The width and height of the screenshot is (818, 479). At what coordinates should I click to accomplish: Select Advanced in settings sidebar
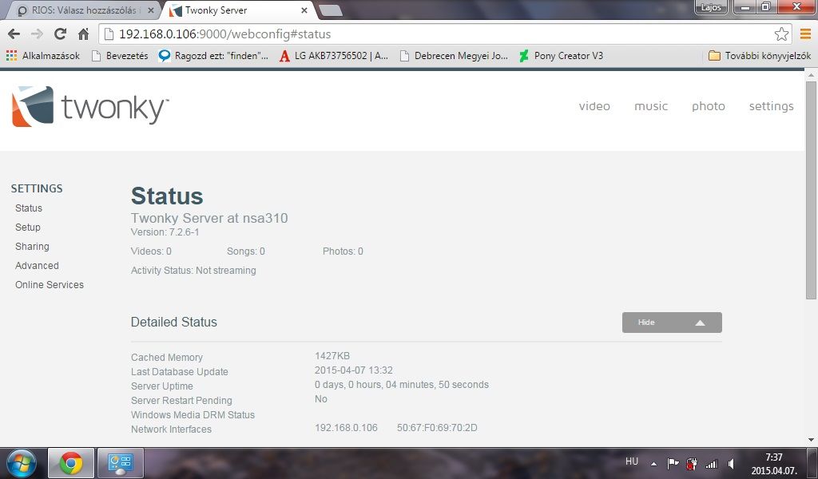pyautogui.click(x=37, y=266)
